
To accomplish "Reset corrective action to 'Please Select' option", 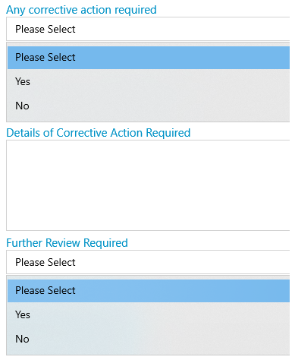I will [x=149, y=58].
